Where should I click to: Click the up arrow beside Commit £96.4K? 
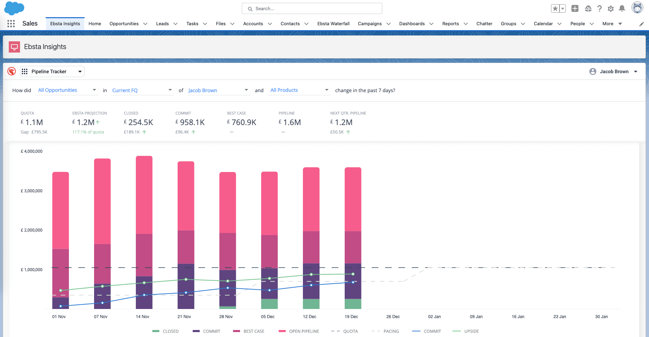click(x=193, y=132)
